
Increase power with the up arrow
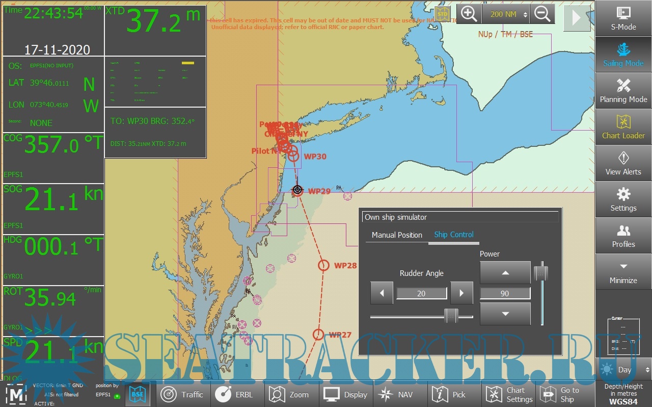(x=505, y=273)
